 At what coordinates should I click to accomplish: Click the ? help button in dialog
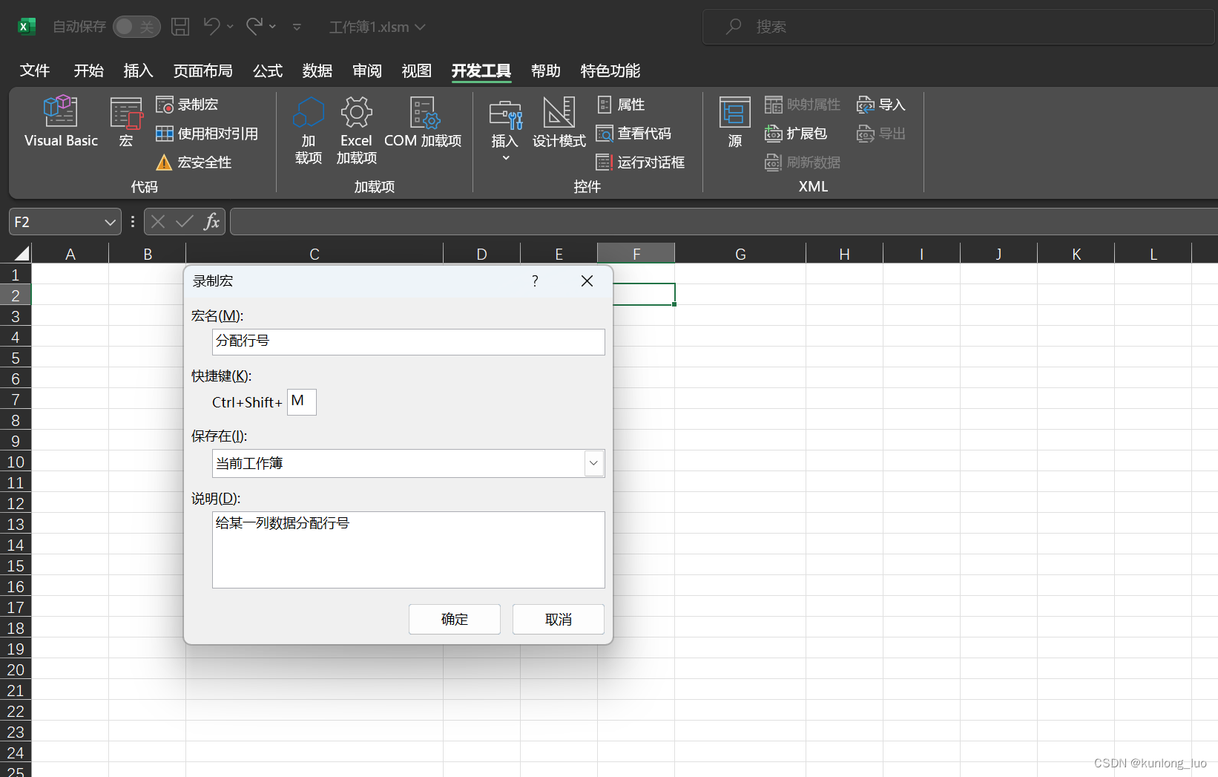pos(535,281)
